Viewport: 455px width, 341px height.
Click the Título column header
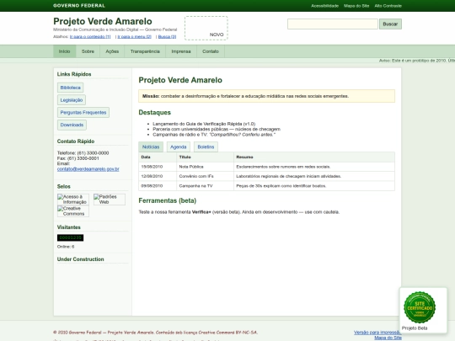pos(205,157)
